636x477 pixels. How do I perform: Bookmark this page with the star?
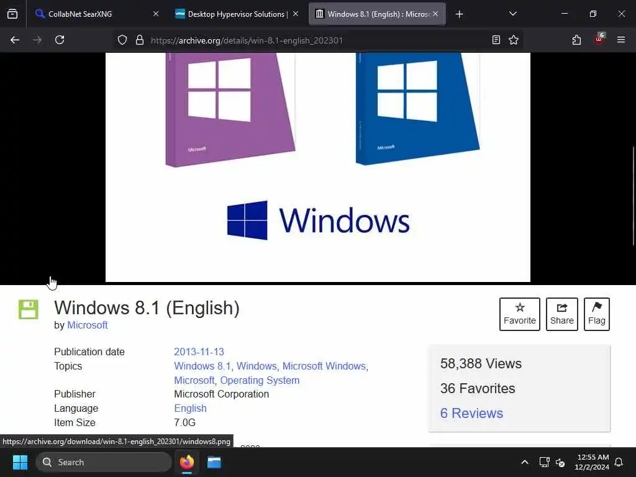click(x=514, y=40)
